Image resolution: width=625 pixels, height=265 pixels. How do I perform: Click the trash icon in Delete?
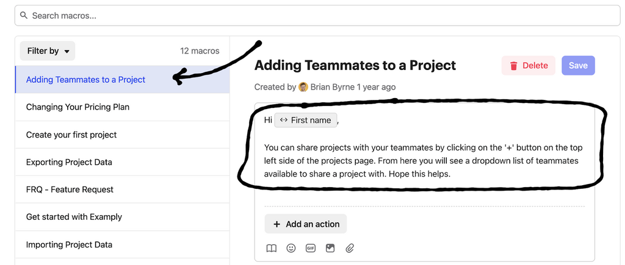(x=514, y=66)
